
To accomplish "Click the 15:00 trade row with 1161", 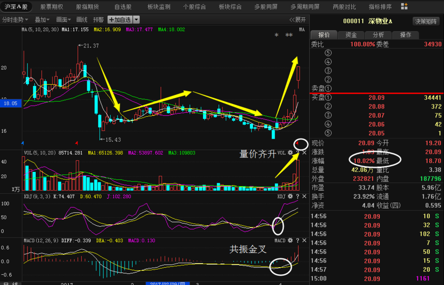I will pos(376,278).
